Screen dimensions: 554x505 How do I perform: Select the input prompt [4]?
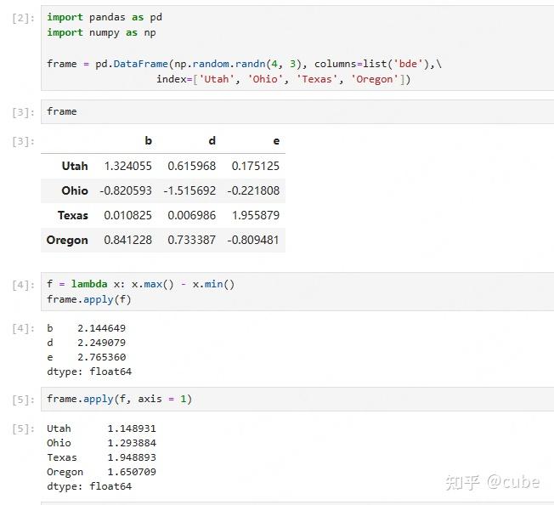pyautogui.click(x=24, y=285)
